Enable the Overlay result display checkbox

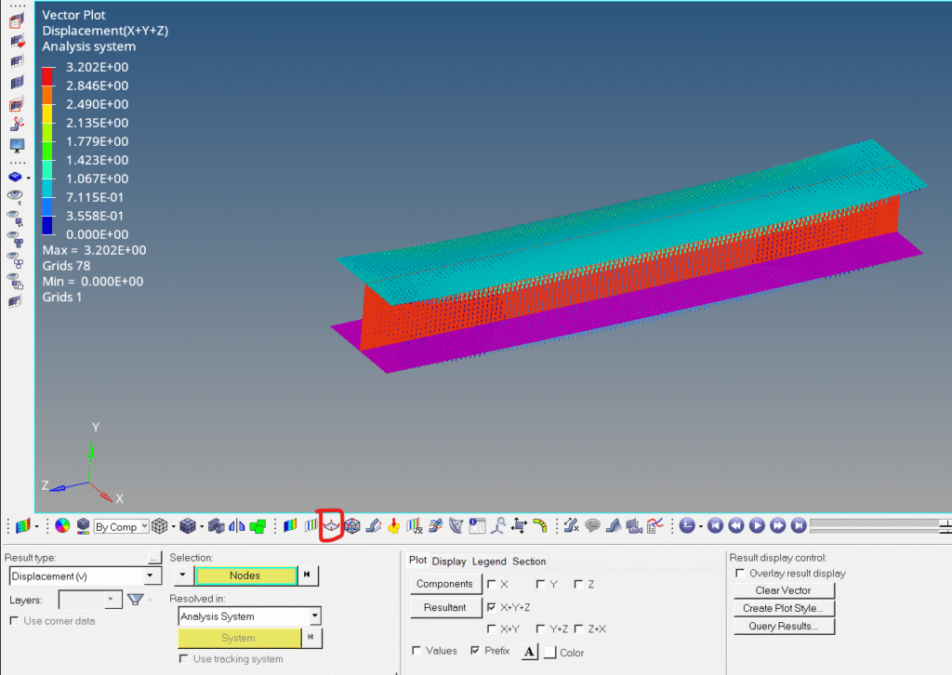740,574
